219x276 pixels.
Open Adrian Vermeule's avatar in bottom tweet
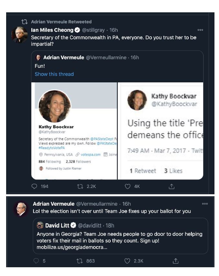click(22, 209)
